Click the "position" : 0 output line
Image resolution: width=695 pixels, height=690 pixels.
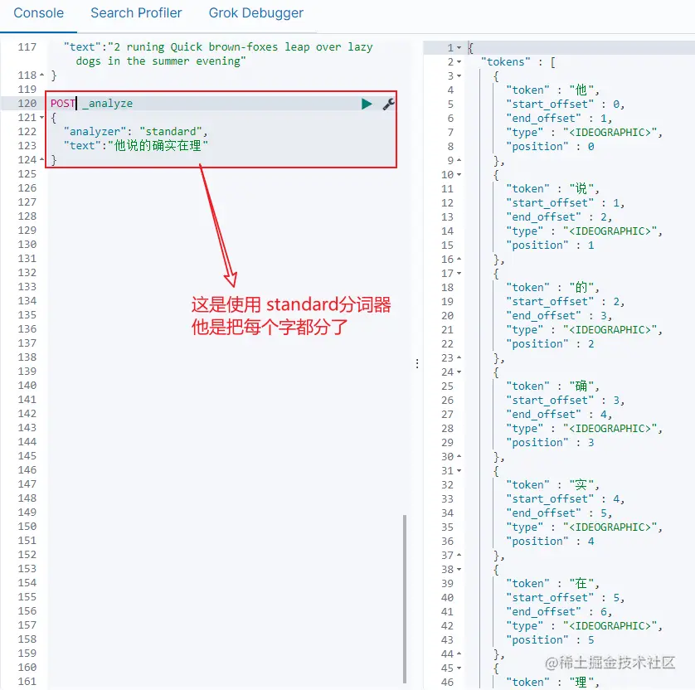pyautogui.click(x=550, y=147)
